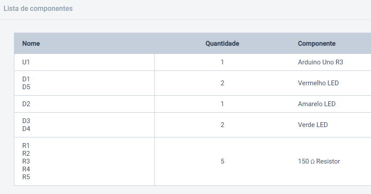This screenshot has height=194, width=371.
Task: Click the Nome column header
Action: [31, 43]
